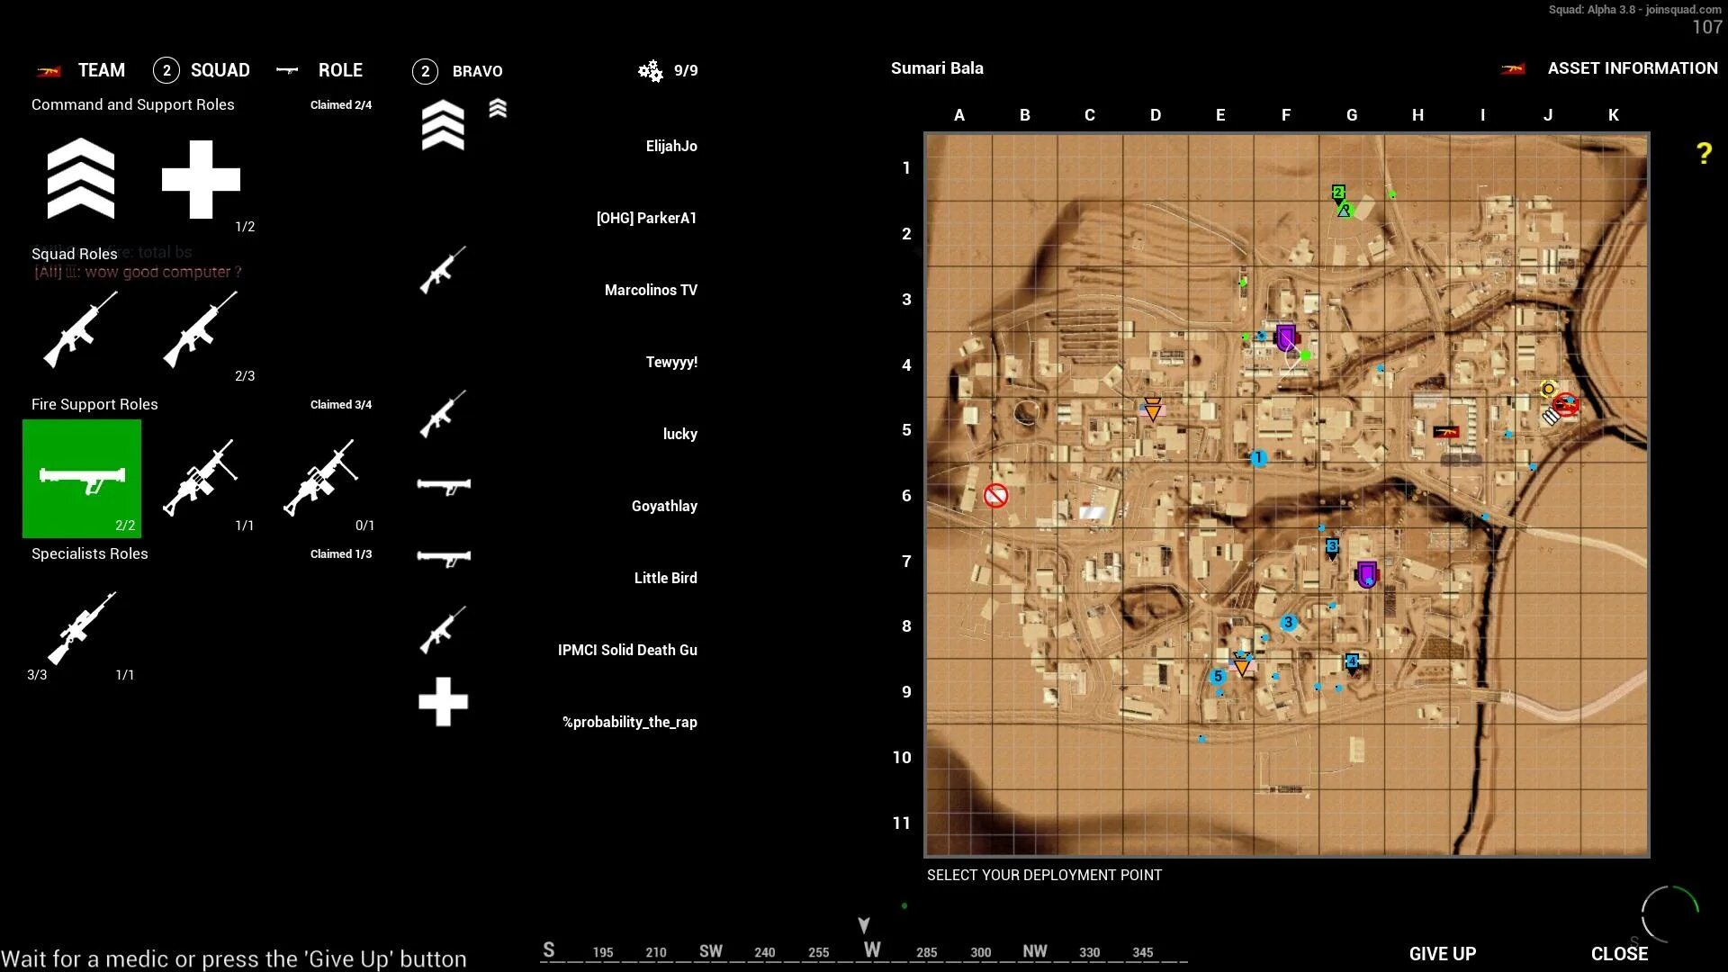Screen dimensions: 1728x972
Task: Select player lucky
Action: pos(679,434)
